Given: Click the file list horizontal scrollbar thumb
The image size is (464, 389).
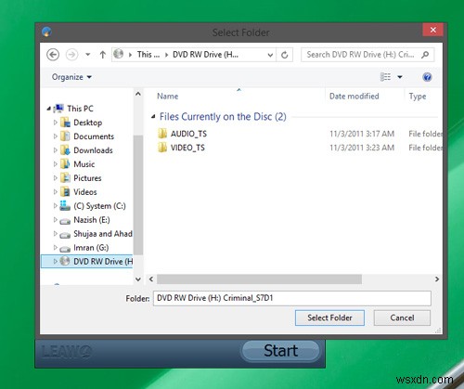Looking at the screenshot, I should 259,279.
